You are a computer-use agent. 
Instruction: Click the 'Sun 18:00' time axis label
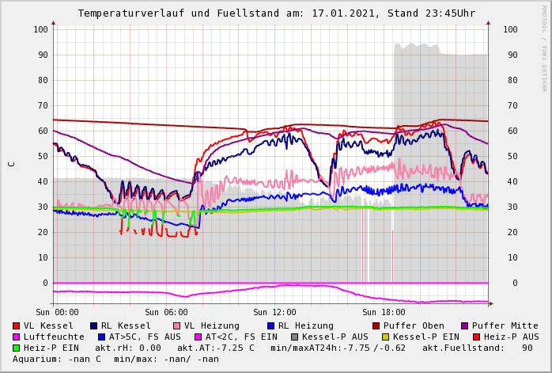tap(384, 313)
